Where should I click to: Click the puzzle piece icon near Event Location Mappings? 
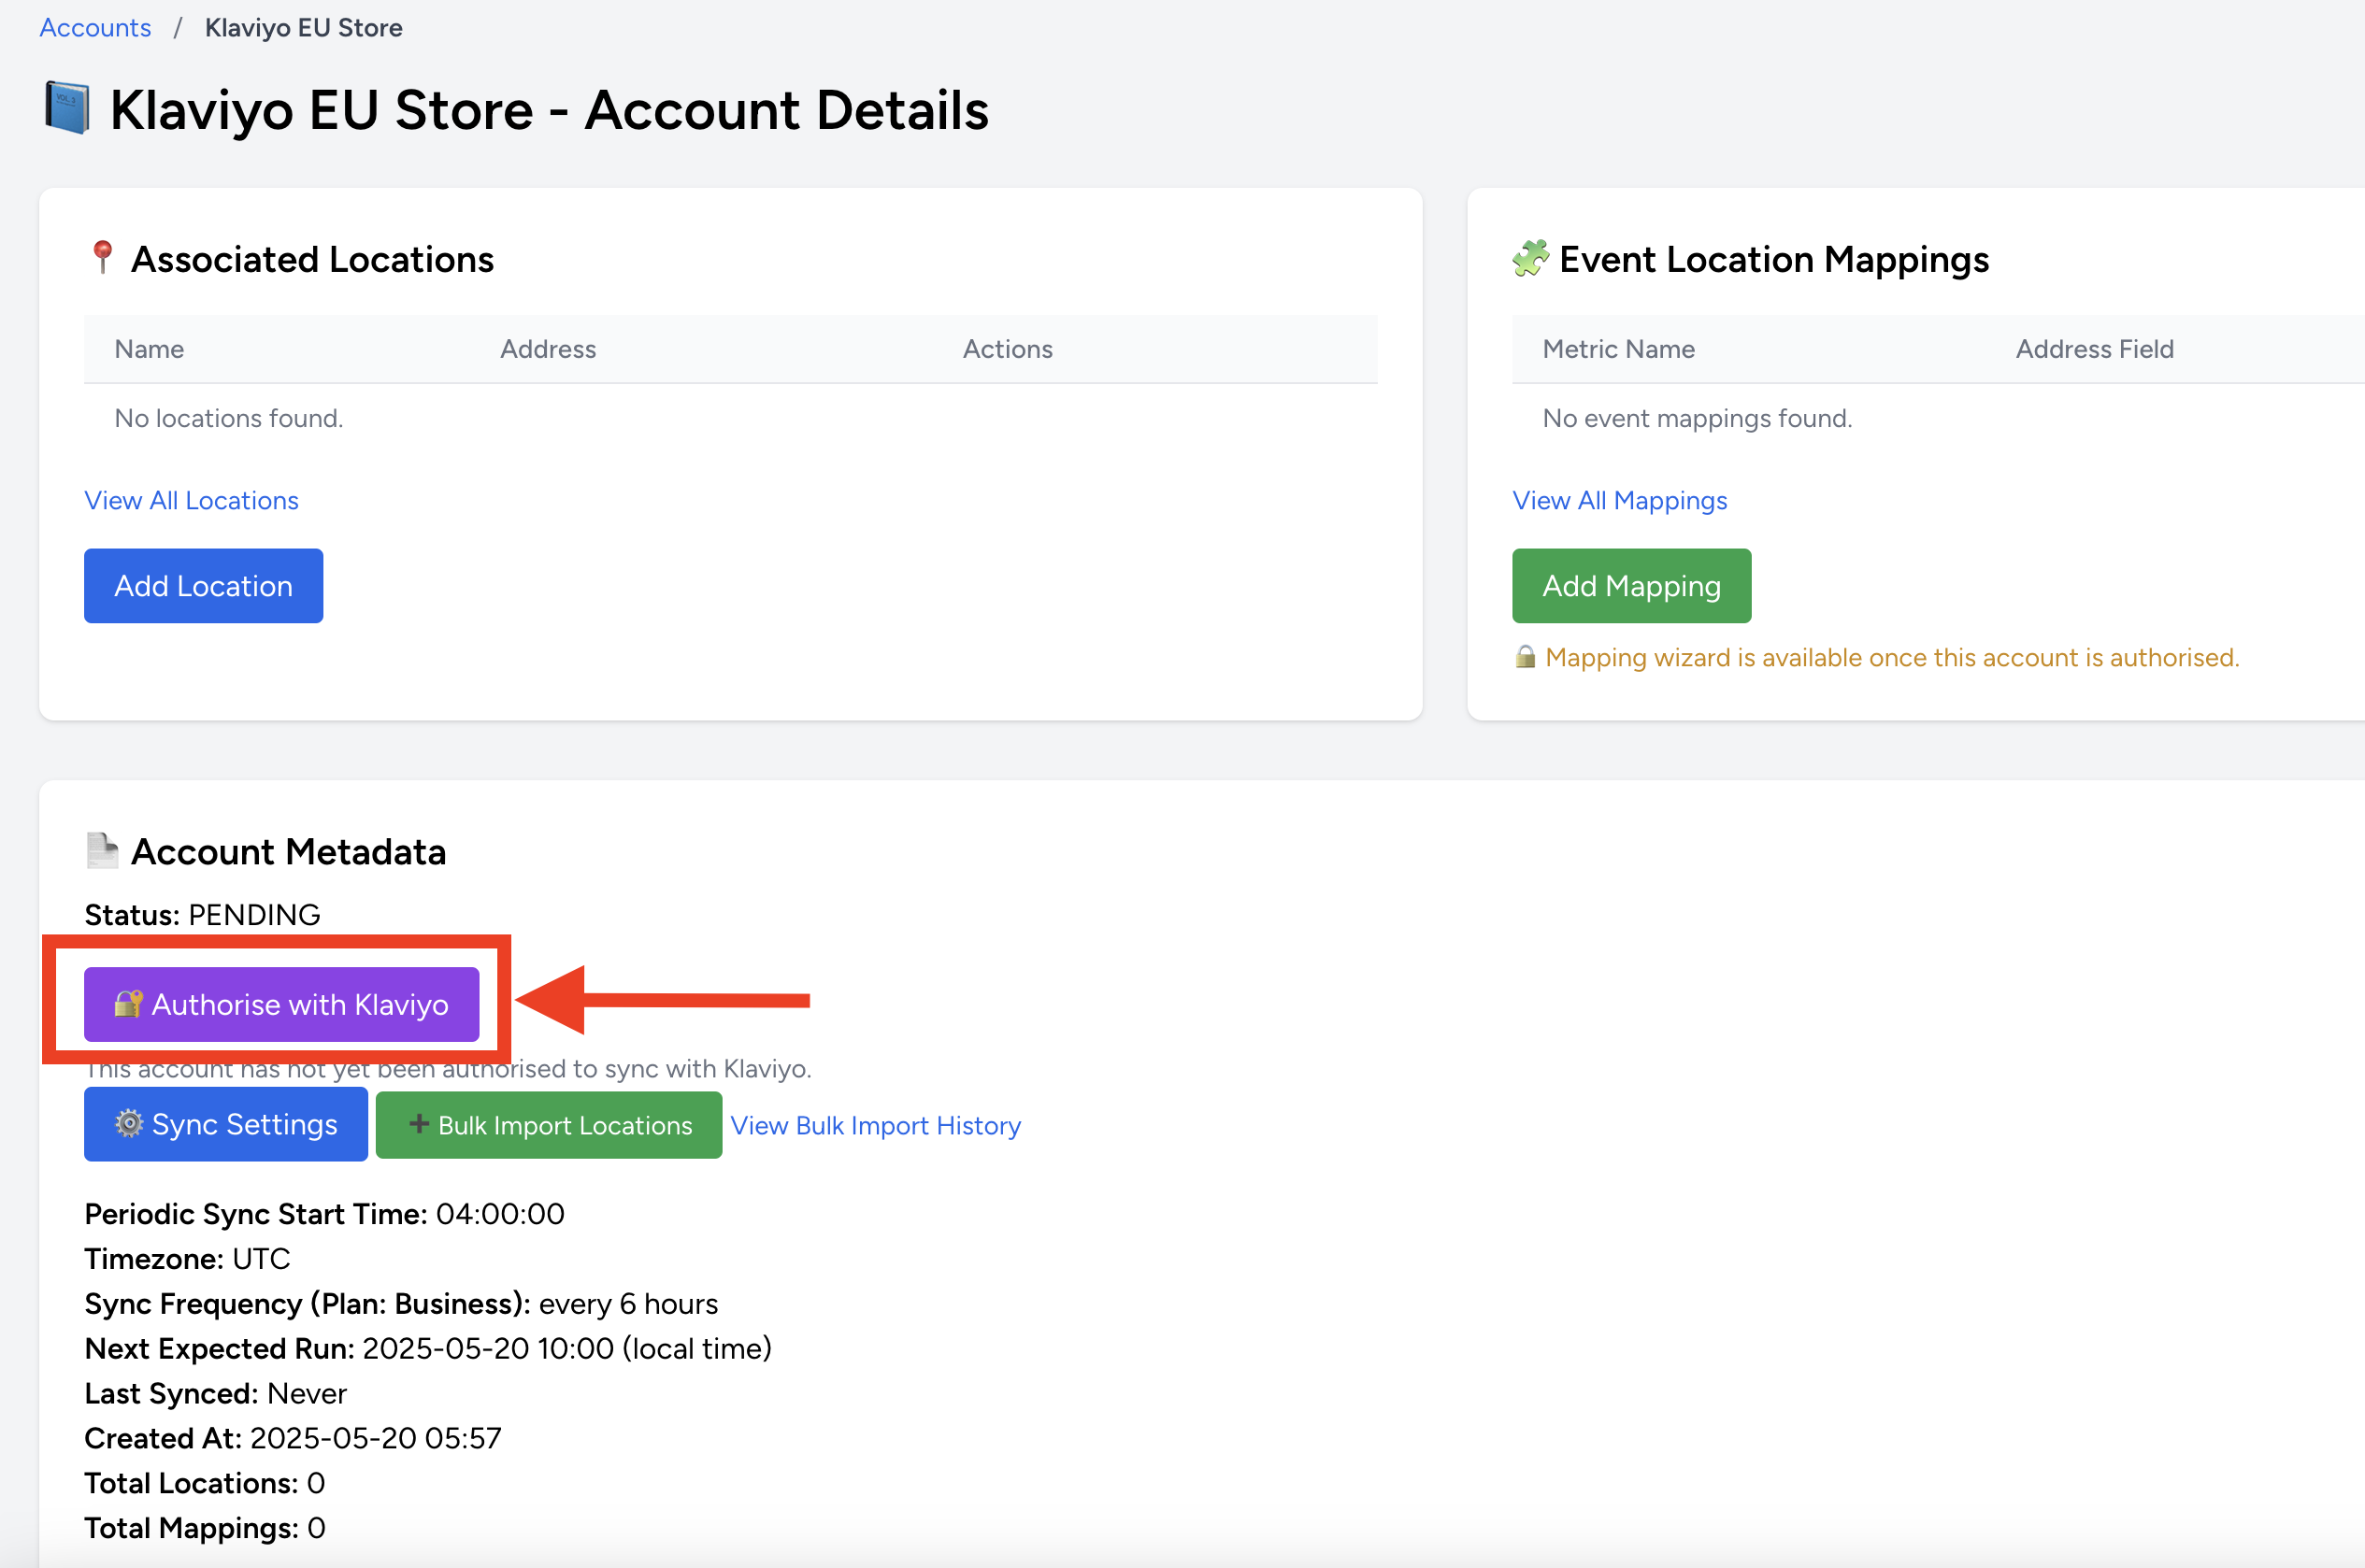[1529, 258]
